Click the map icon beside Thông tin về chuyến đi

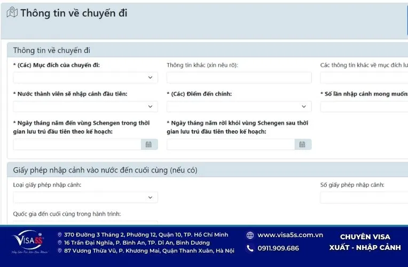click(12, 12)
